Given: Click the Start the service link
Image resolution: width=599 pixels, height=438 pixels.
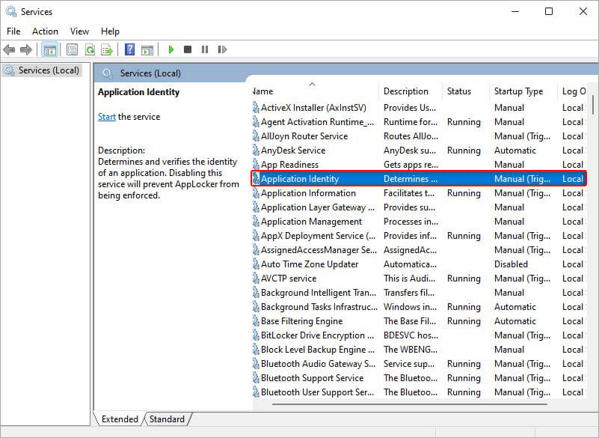Looking at the screenshot, I should 107,117.
